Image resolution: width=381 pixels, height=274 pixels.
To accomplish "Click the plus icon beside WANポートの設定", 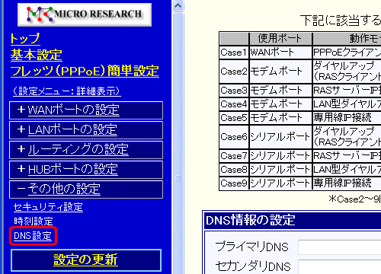I will pyautogui.click(x=21, y=110).
